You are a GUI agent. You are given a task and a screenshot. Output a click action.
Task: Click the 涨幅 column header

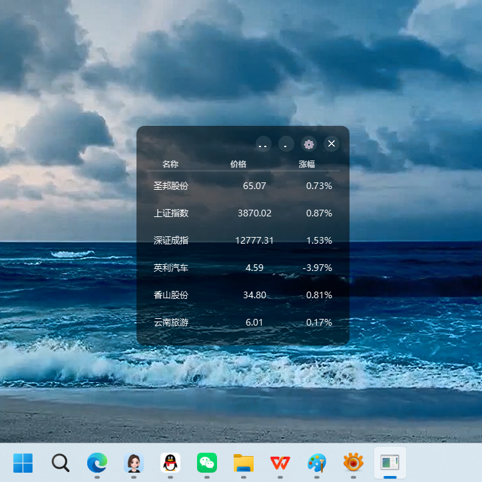[306, 164]
